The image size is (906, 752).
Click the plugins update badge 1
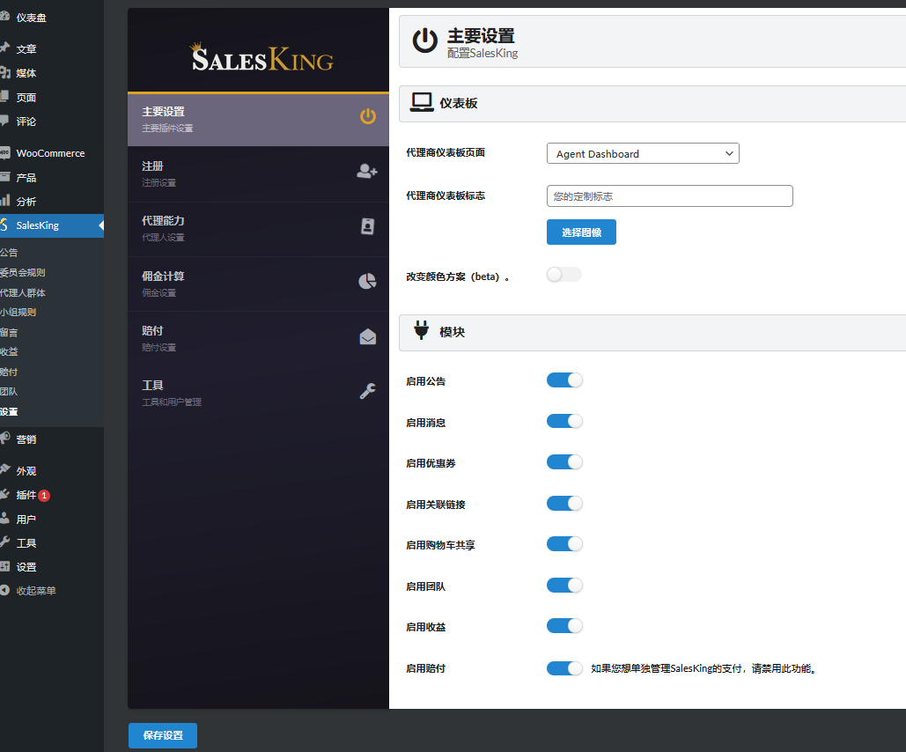44,496
